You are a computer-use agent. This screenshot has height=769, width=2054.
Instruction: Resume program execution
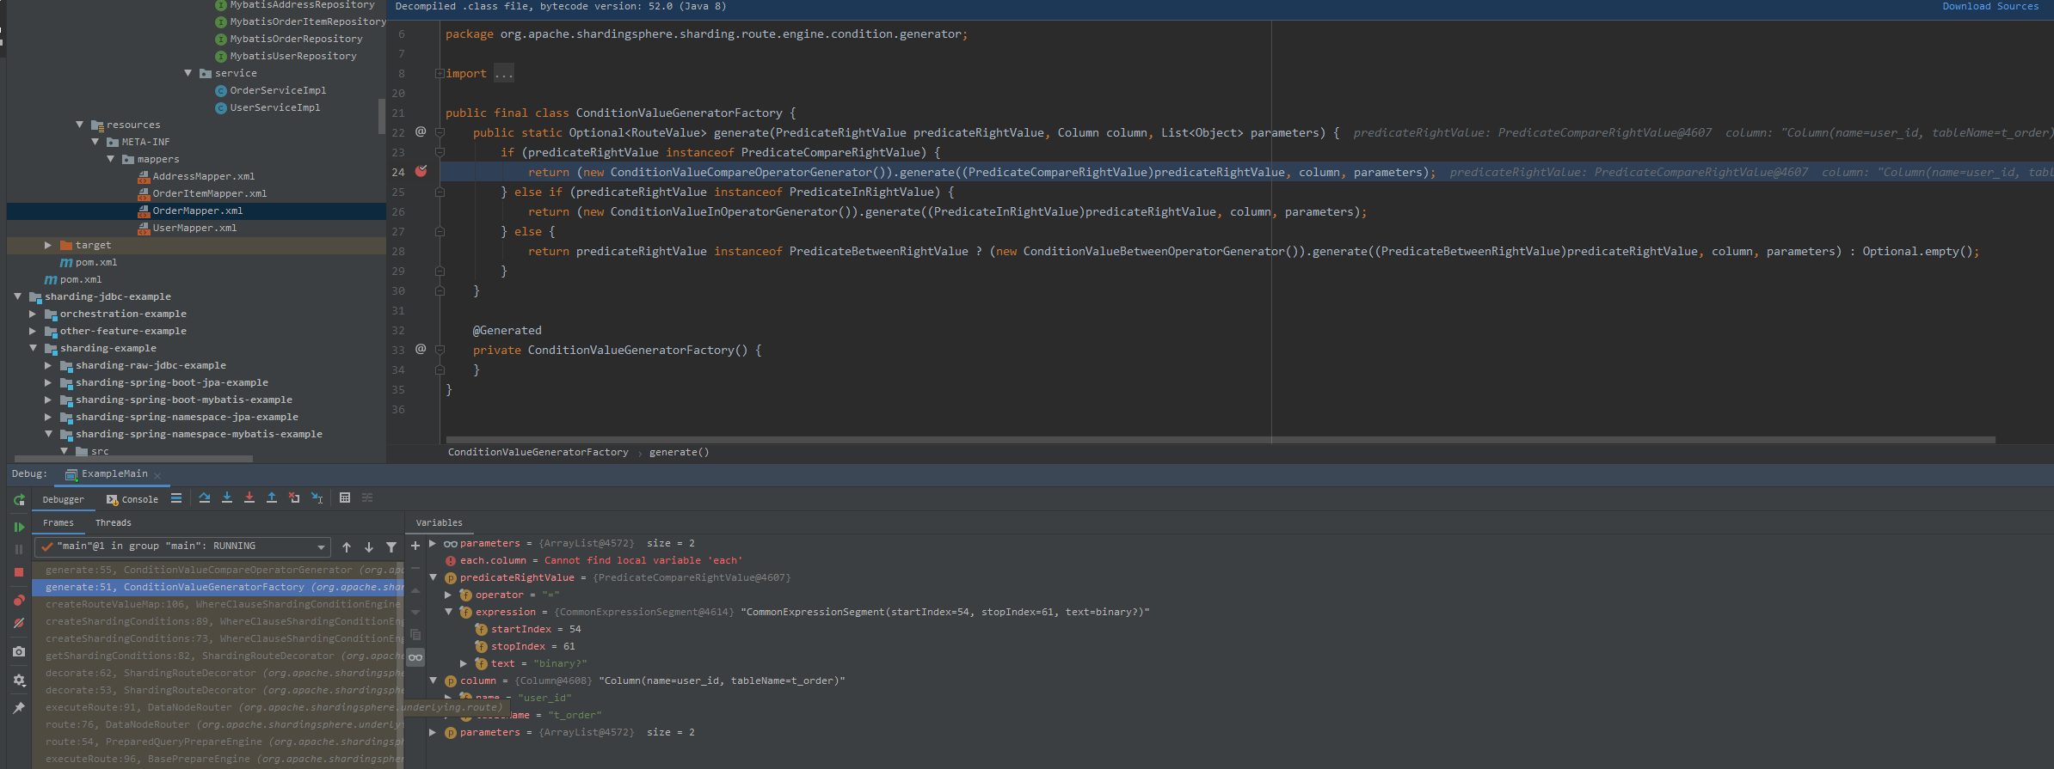(x=19, y=527)
